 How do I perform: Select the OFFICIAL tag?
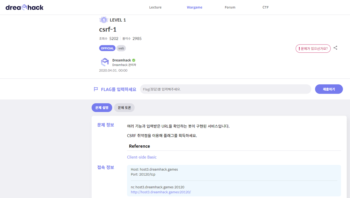click(x=107, y=48)
